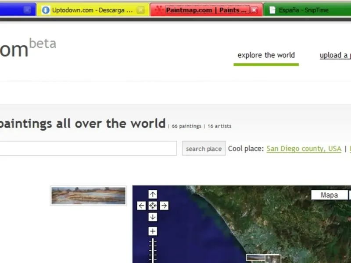Click the 66 paintings count text
The width and height of the screenshot is (351, 263).
(x=186, y=126)
